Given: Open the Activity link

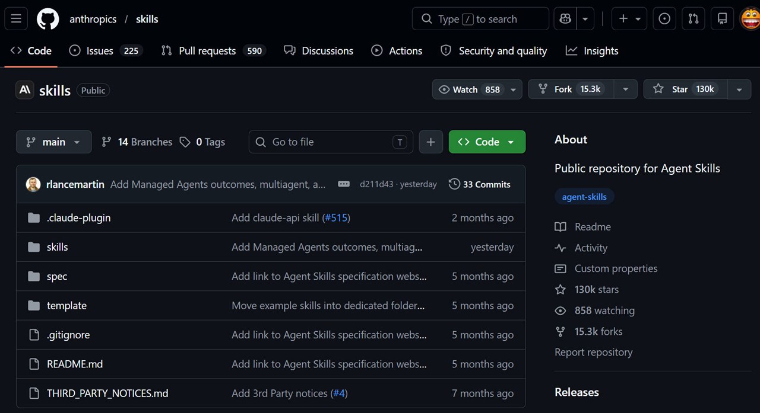Looking at the screenshot, I should click(581, 248).
